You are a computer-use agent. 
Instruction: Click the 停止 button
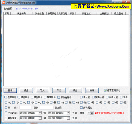pos(26,90)
